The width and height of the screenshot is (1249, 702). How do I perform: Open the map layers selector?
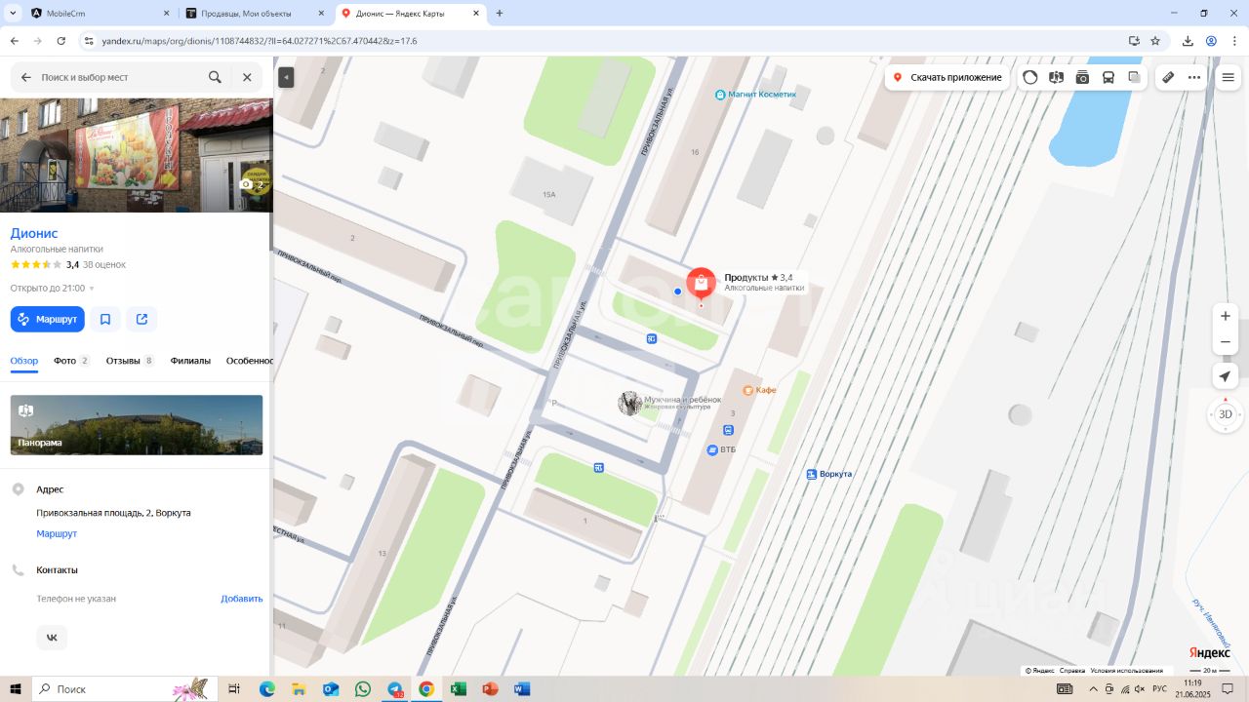(1134, 77)
